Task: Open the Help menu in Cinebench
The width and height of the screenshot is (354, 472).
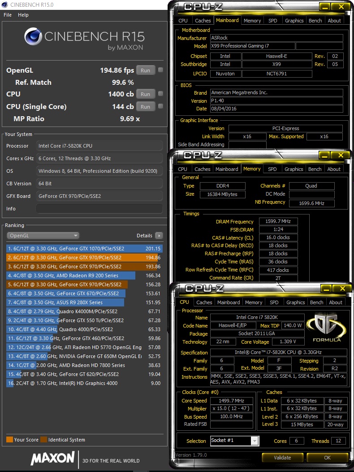Action: click(x=23, y=15)
